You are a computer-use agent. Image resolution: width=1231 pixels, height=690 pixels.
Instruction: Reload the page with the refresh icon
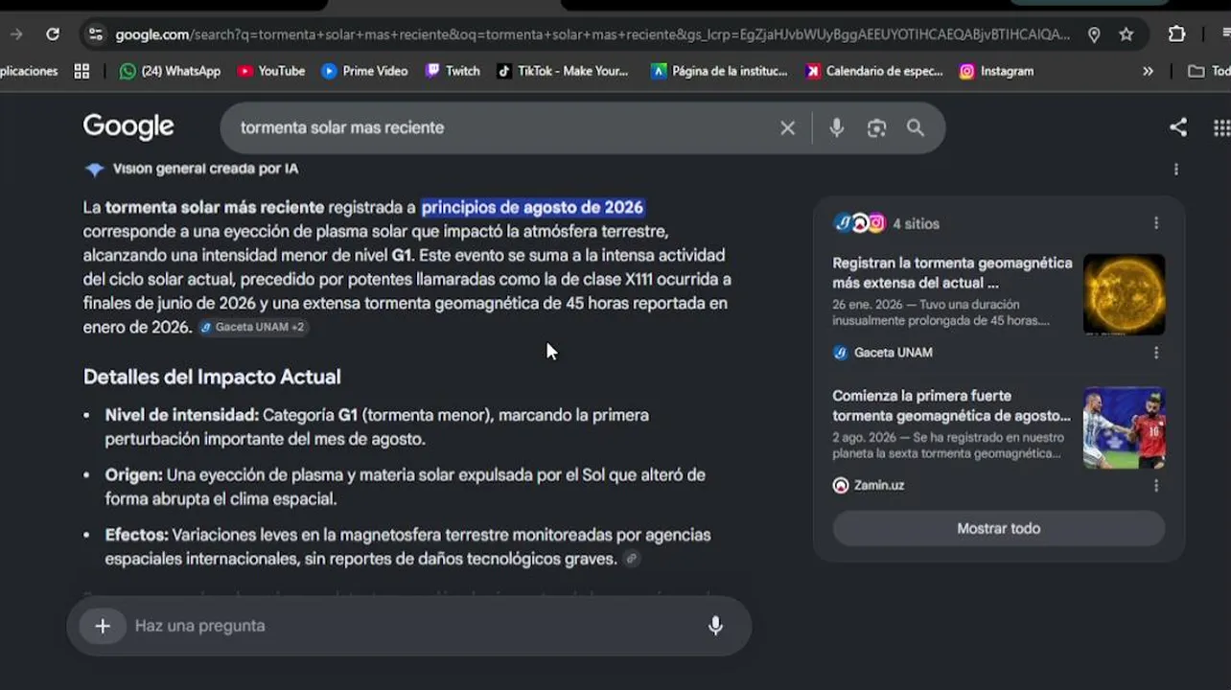point(53,34)
